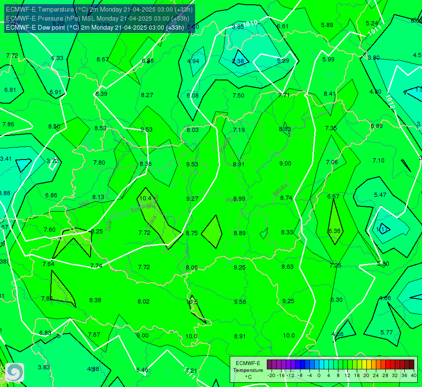This screenshot has height=387, width=422.
Task: Click the value 6.33
Action: [57, 58]
